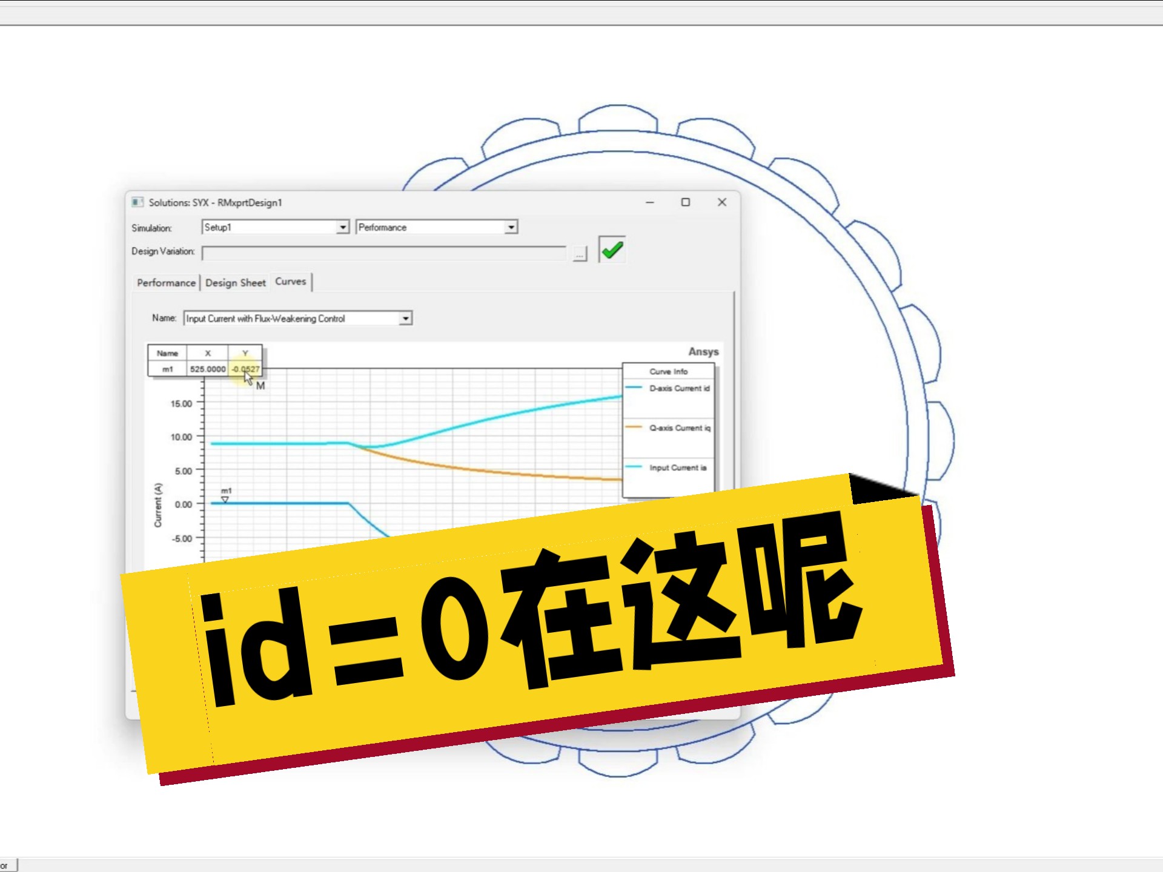Click inside the Design Variation field
This screenshot has height=872, width=1163.
pos(383,253)
